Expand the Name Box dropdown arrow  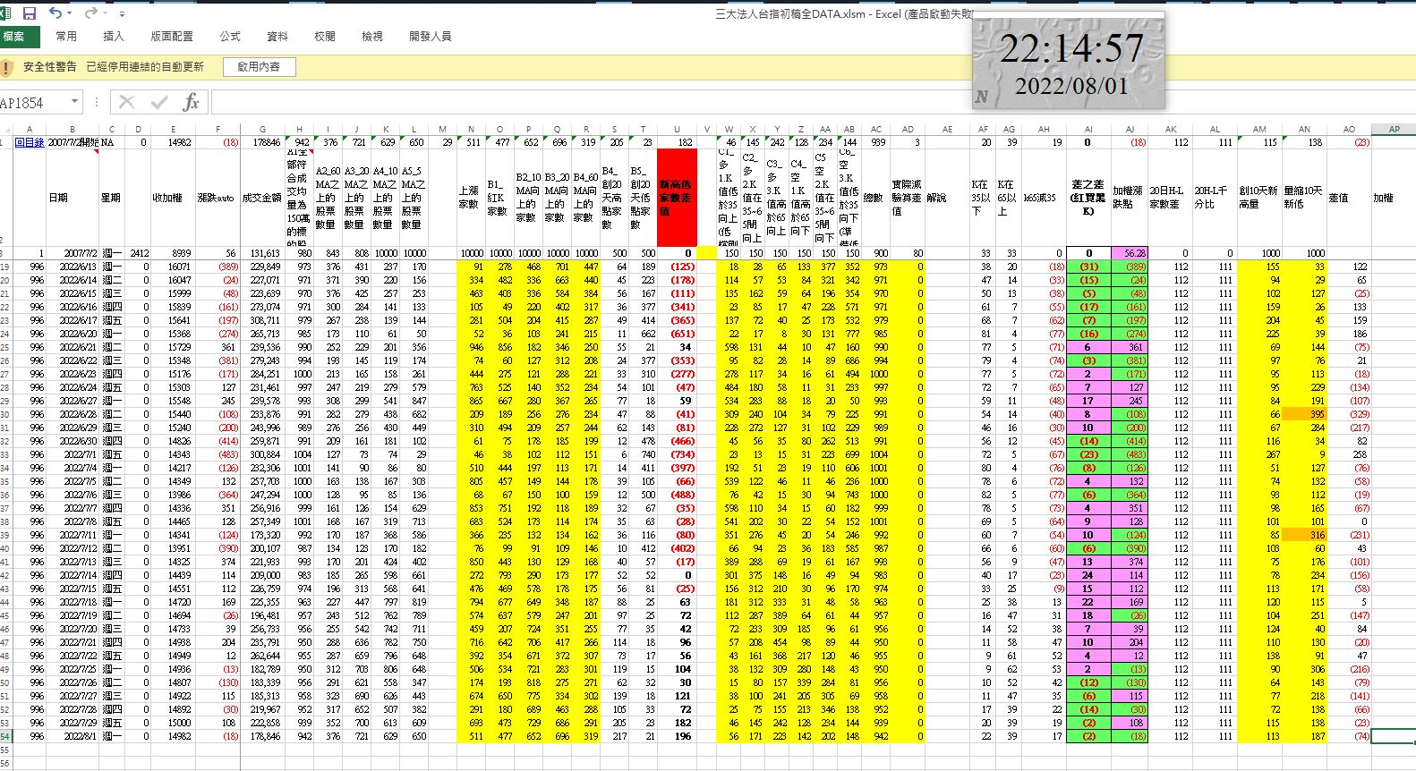(x=74, y=103)
